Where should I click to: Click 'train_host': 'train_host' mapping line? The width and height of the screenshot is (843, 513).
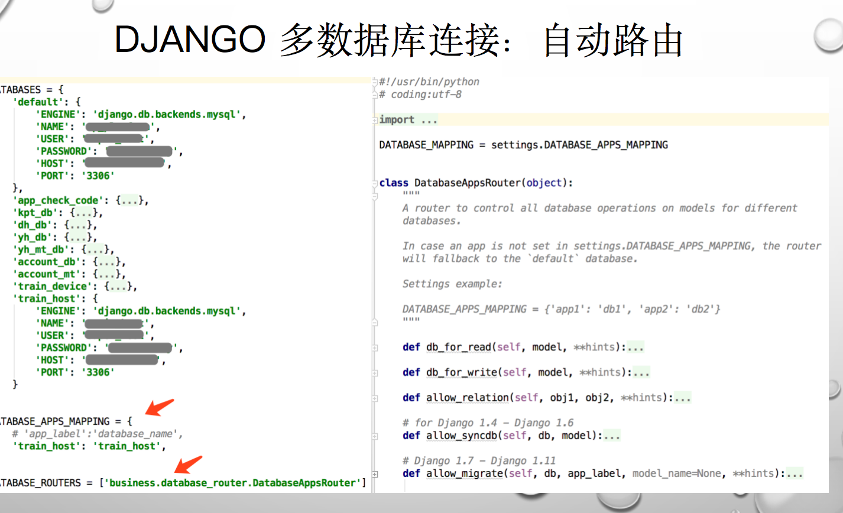pyautogui.click(x=89, y=446)
